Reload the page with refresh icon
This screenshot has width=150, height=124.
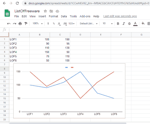17,3
